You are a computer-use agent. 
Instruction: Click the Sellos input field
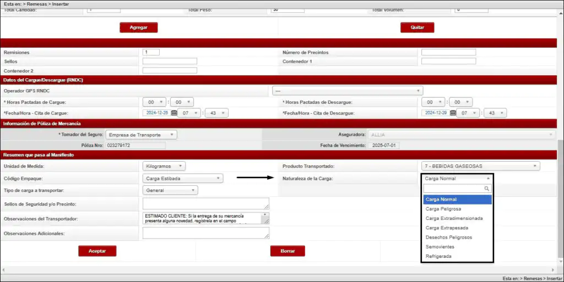click(170, 62)
